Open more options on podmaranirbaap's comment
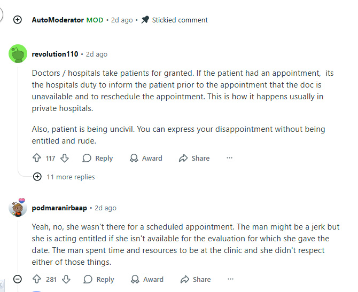358x292 pixels. tap(231, 279)
